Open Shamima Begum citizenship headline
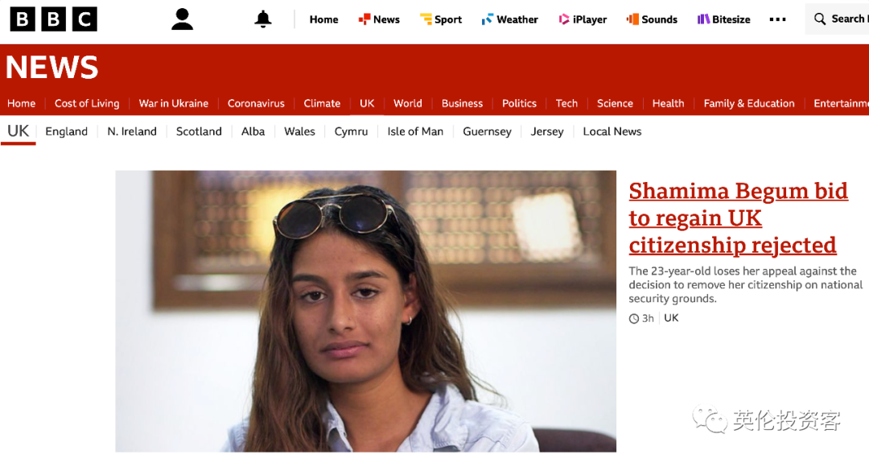869x459 pixels. coord(738,218)
